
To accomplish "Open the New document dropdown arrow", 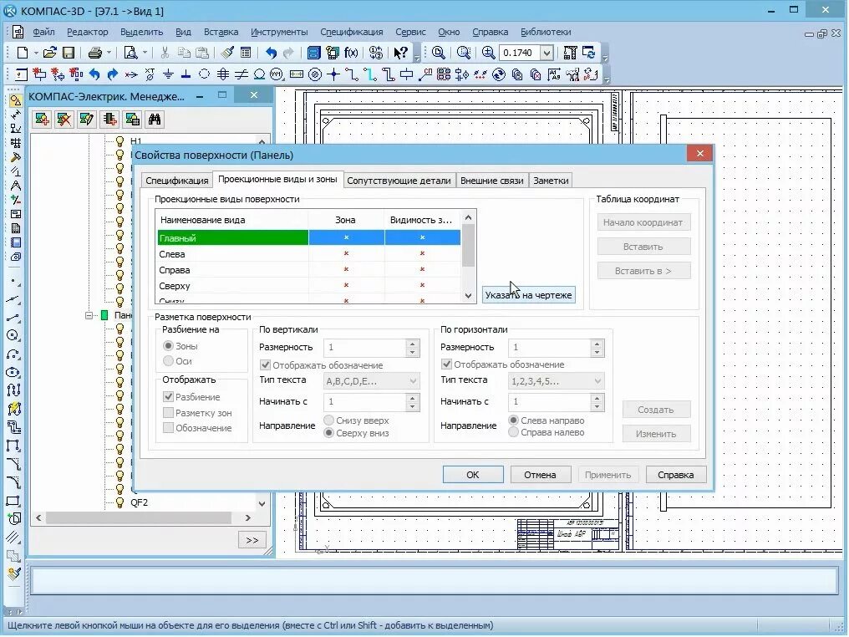I will click(x=36, y=53).
